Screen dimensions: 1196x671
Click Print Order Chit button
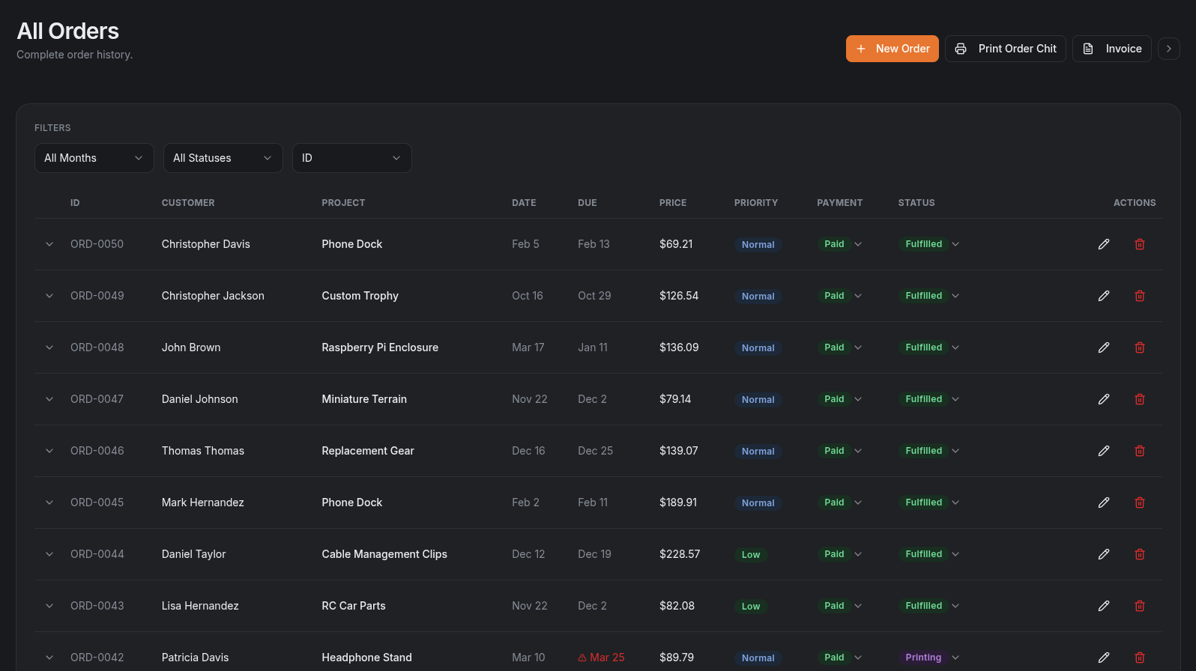tap(1005, 49)
